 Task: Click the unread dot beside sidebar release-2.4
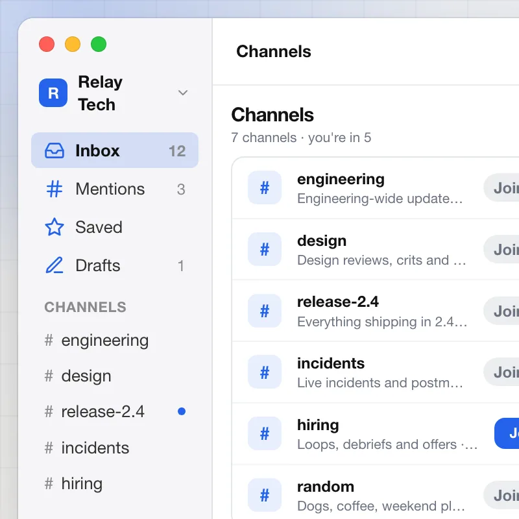(182, 411)
